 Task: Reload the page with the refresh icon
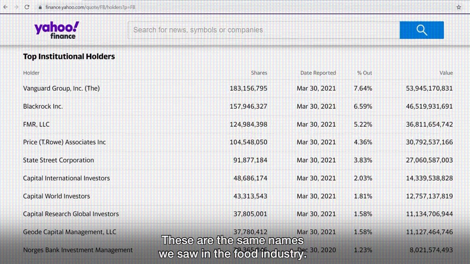pos(27,7)
